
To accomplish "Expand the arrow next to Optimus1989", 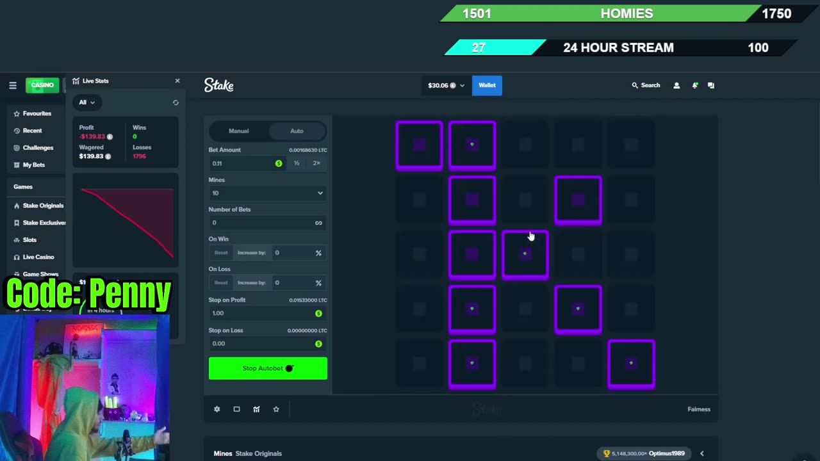I will point(701,453).
